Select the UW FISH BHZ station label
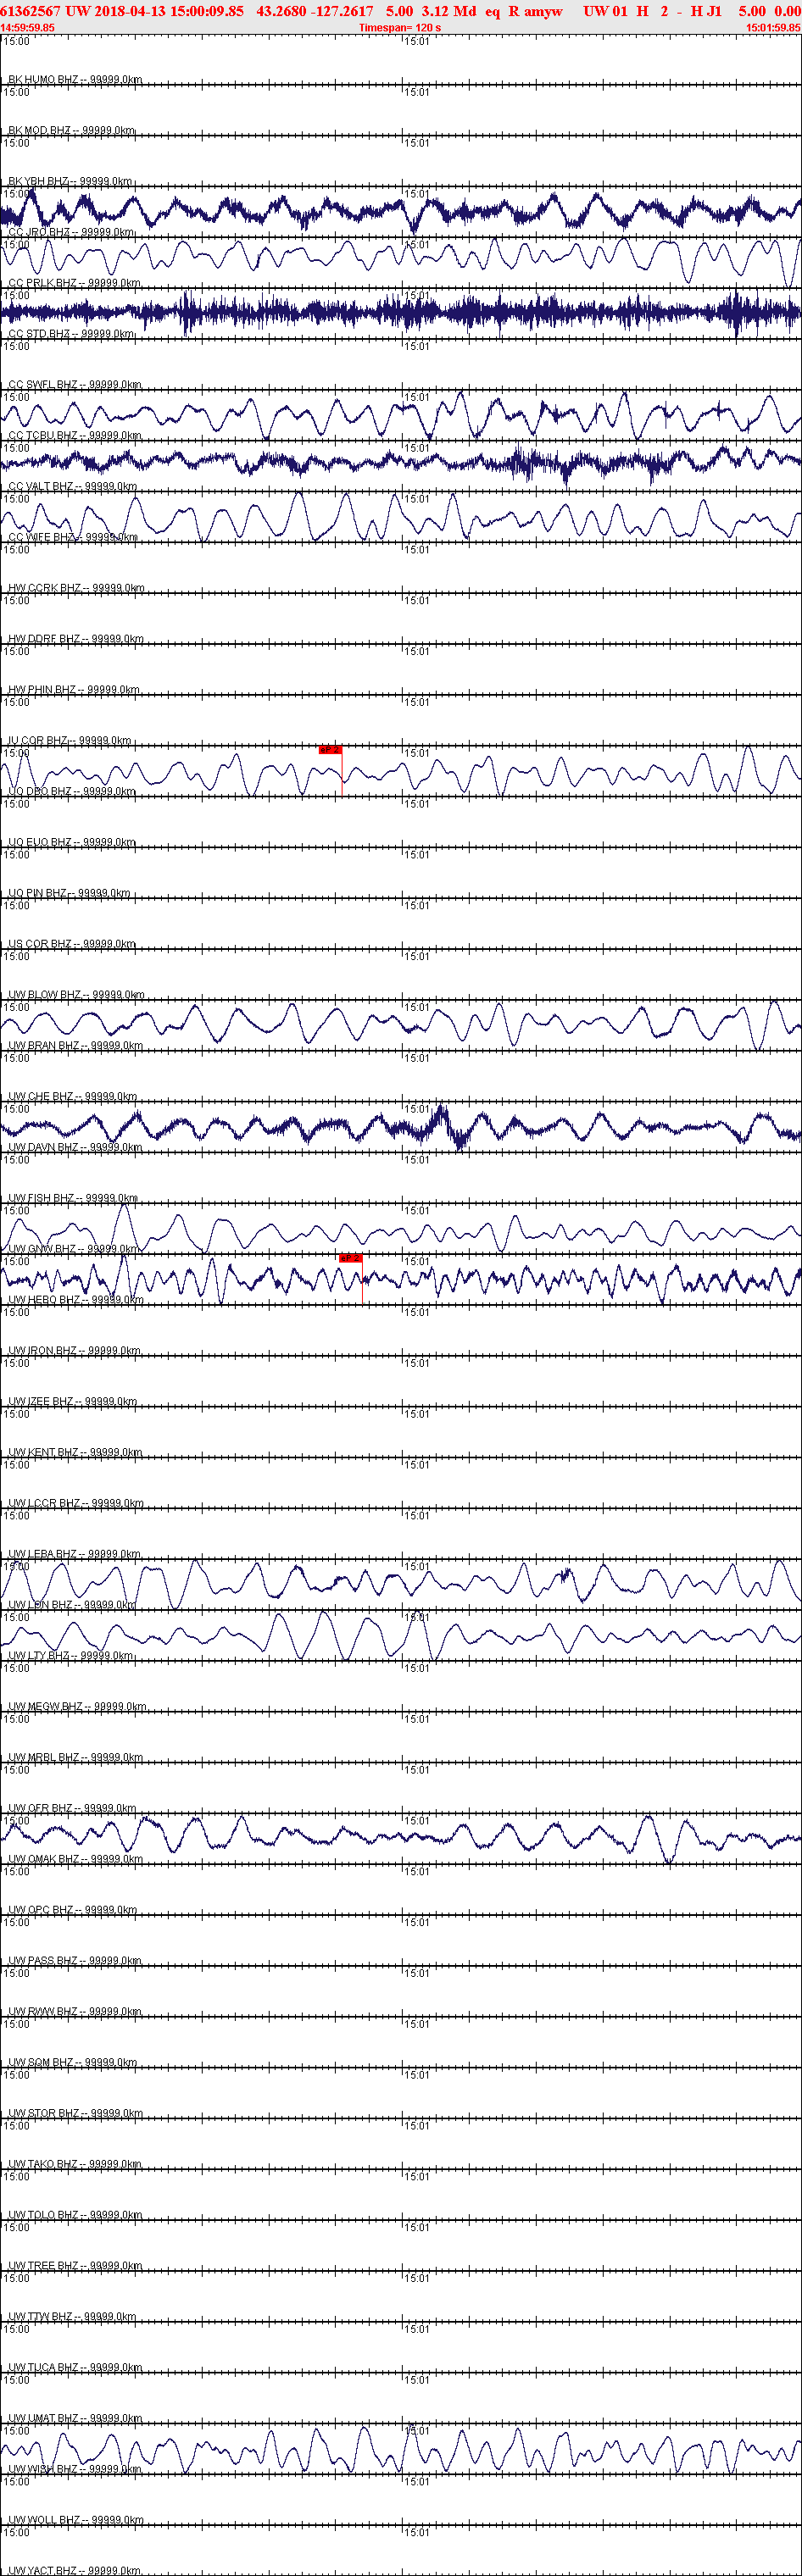This screenshot has height=2576, width=802. pyautogui.click(x=73, y=1198)
